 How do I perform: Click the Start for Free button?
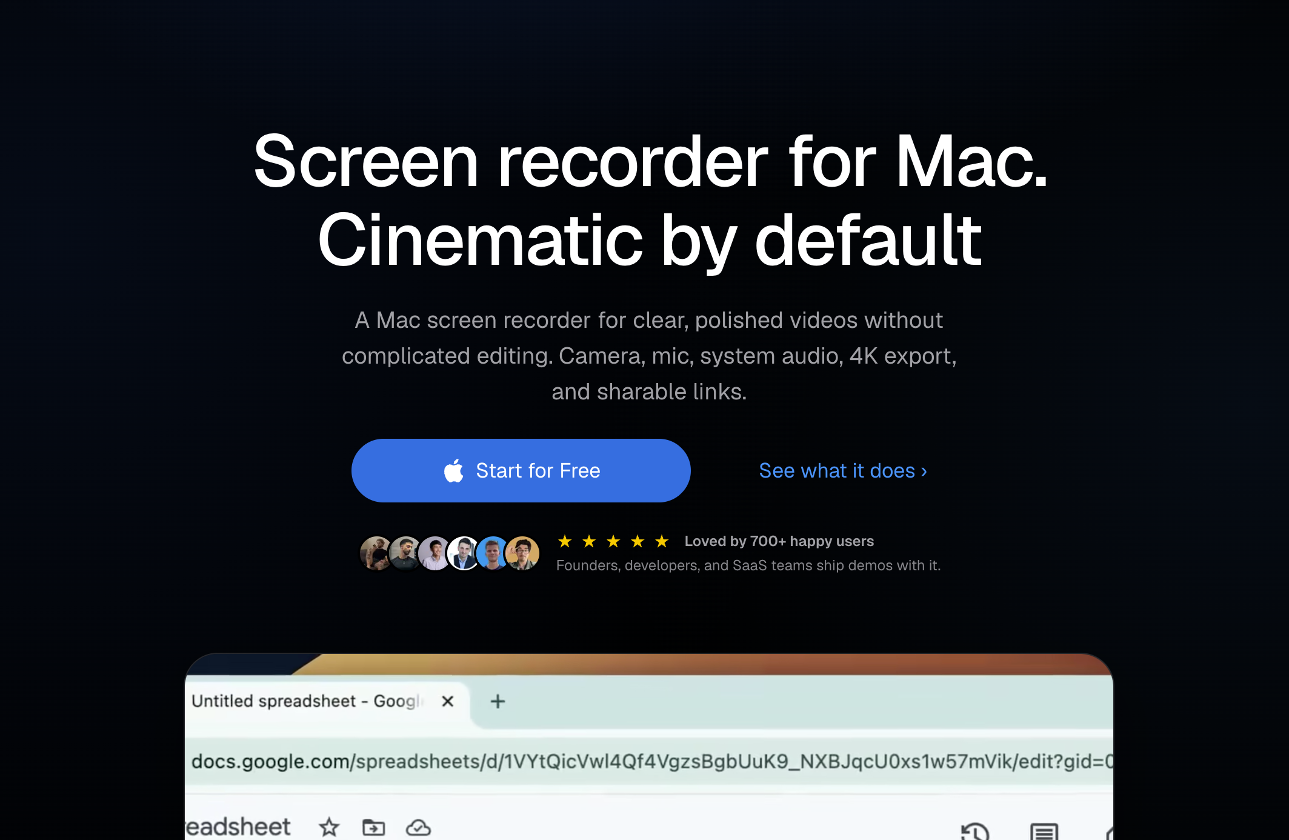[521, 470]
